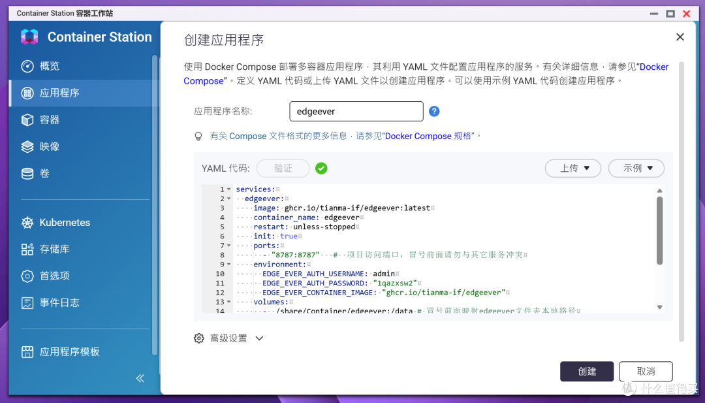Collapse the services fold arrow on line 1
705x403 pixels.
229,189
